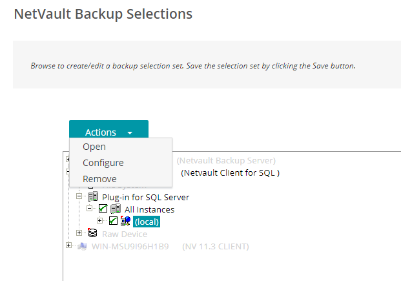401x281 pixels.
Task: Toggle the (local) instance checkbox
Action: click(x=113, y=221)
